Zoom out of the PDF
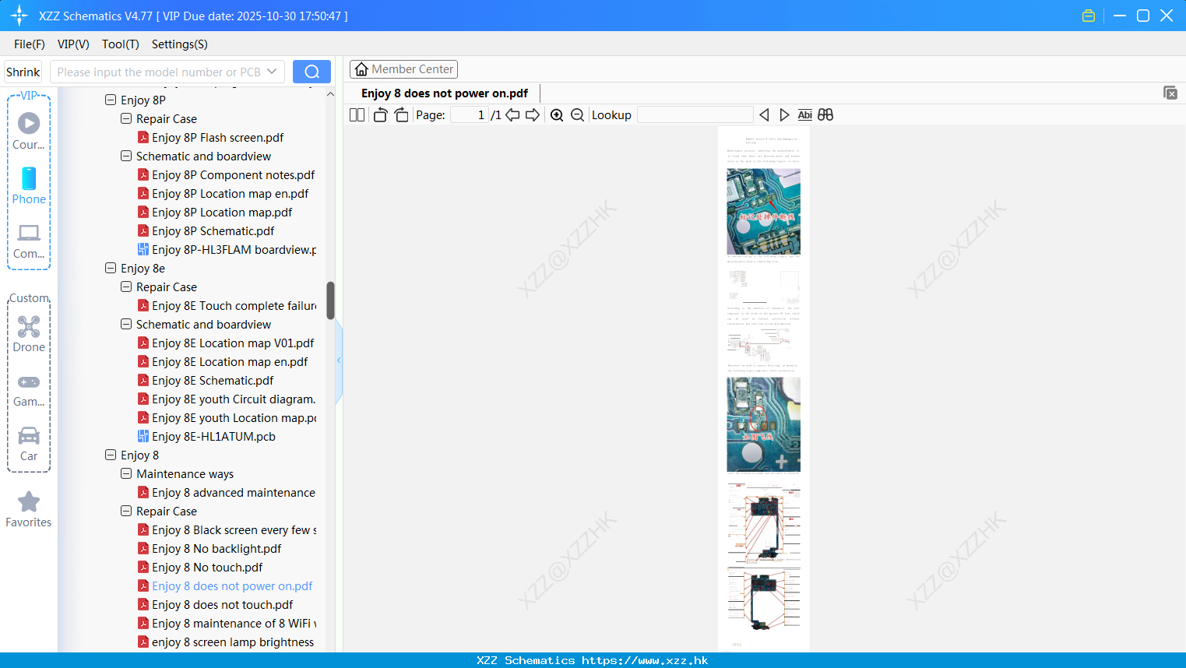This screenshot has height=668, width=1186. (577, 115)
